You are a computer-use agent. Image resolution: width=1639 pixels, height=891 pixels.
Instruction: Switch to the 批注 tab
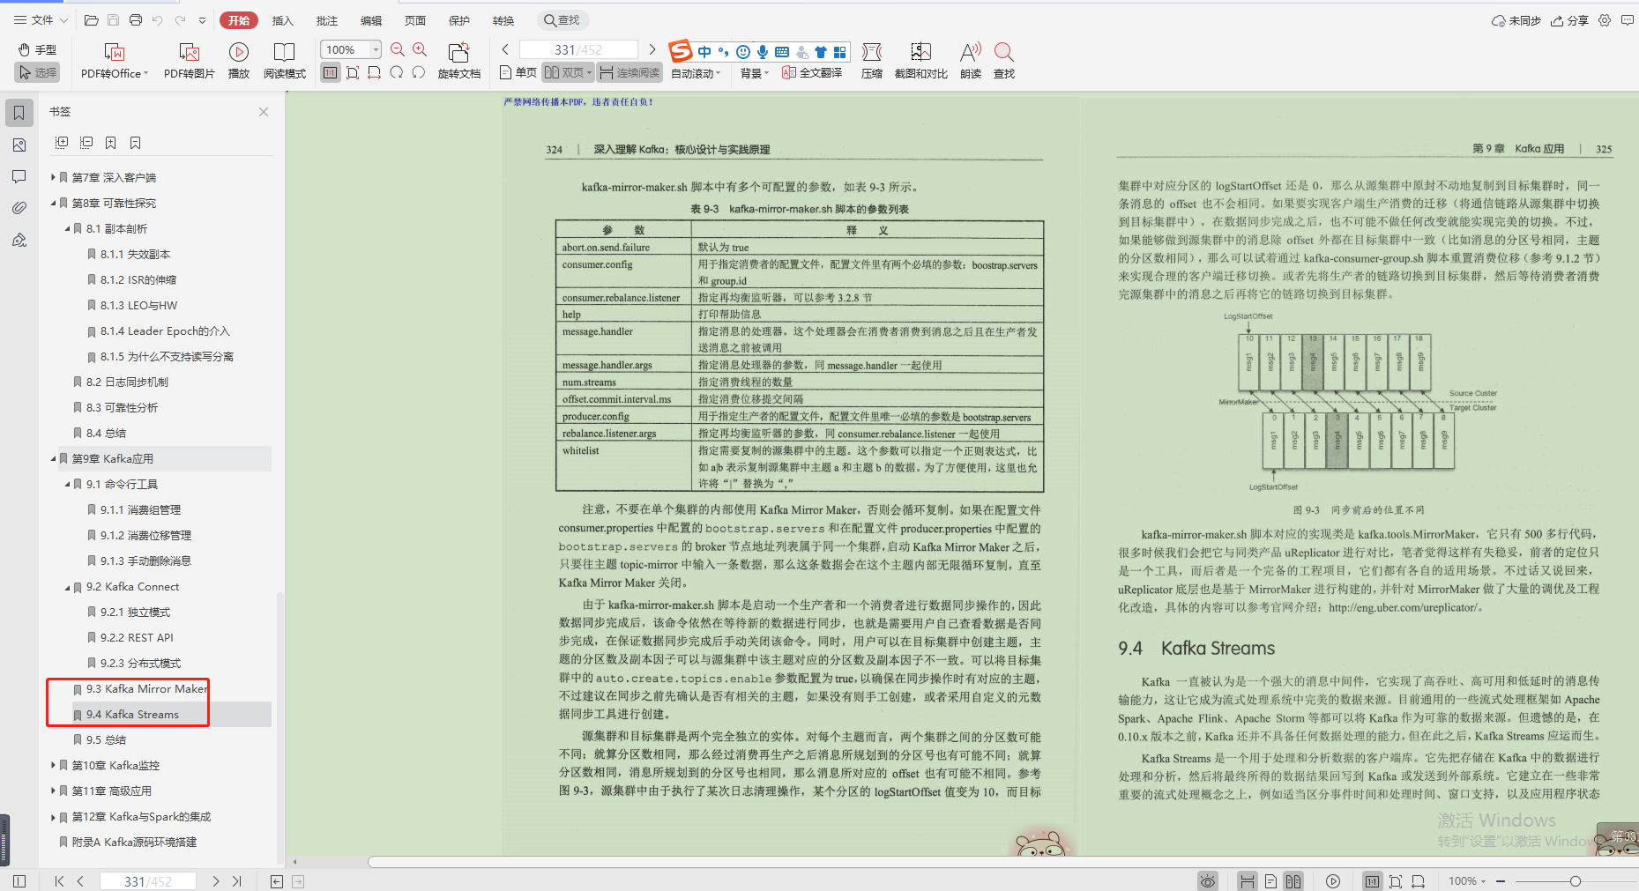(x=327, y=20)
